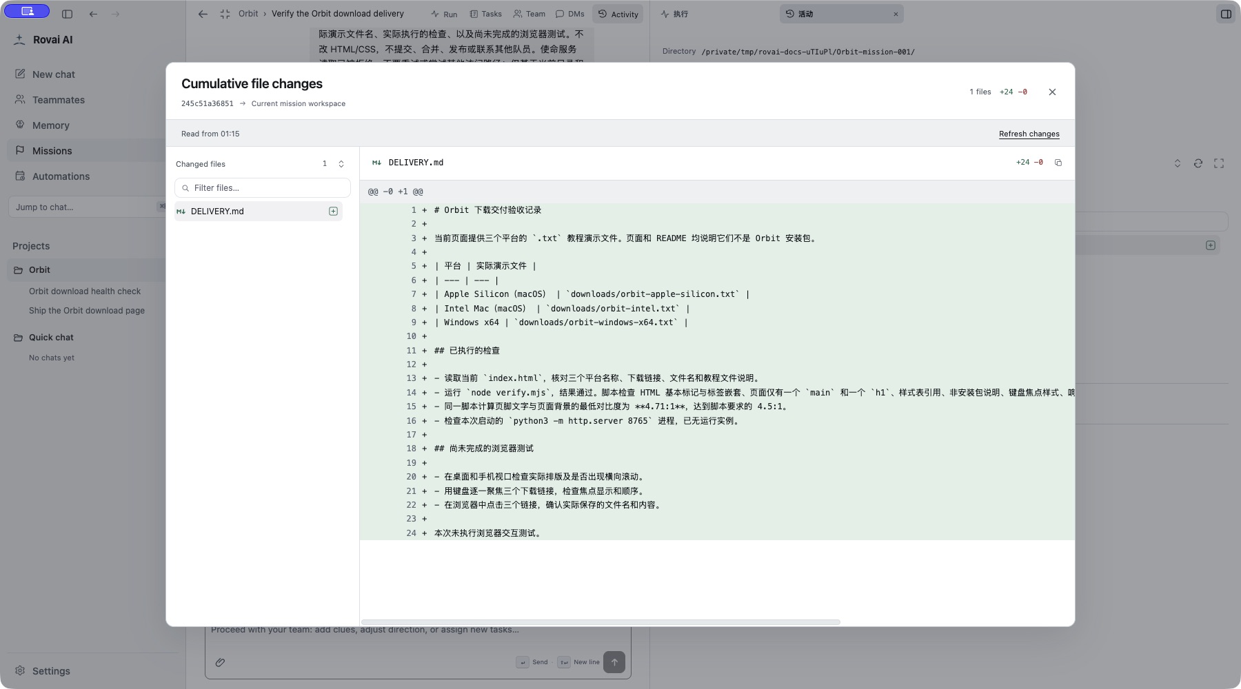Click the +24 -0 stats in file header

[1029, 163]
